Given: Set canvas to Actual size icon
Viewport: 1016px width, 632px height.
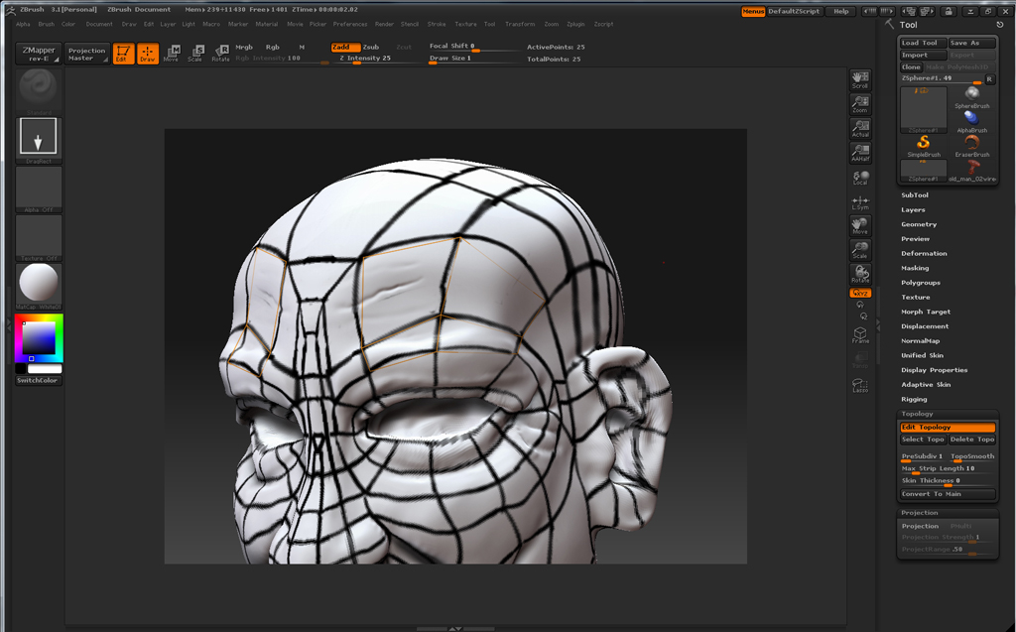Looking at the screenshot, I should point(860,128).
